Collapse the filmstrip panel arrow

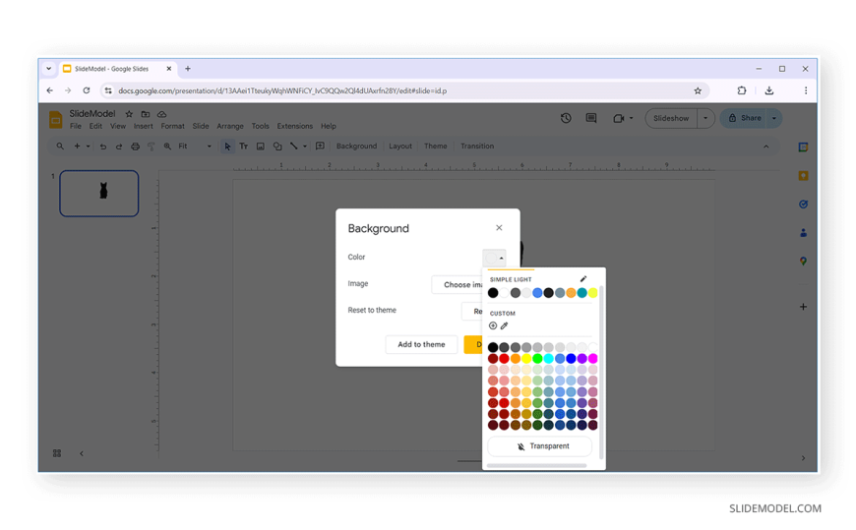pos(82,453)
